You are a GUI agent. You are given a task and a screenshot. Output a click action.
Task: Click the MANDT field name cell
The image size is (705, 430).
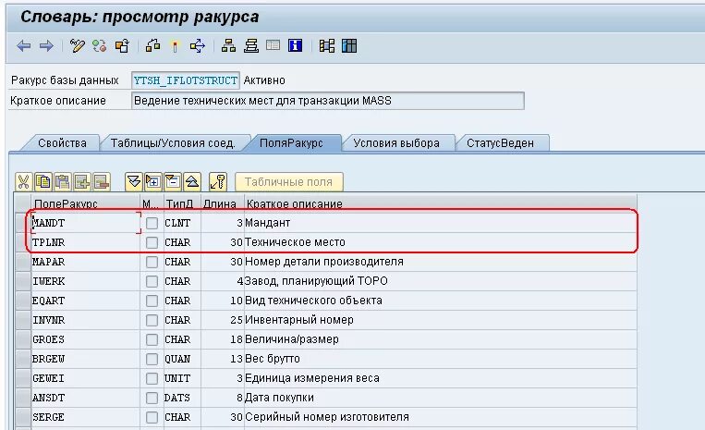(x=85, y=223)
